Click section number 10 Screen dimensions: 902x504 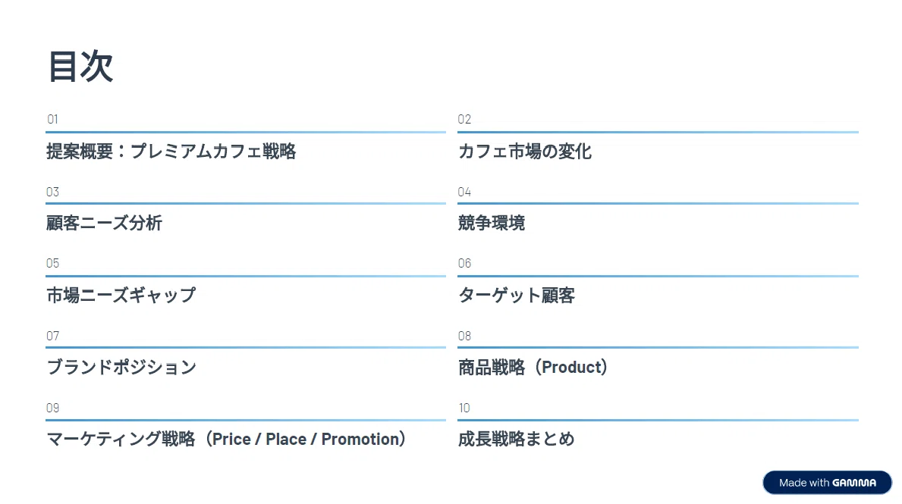point(464,408)
